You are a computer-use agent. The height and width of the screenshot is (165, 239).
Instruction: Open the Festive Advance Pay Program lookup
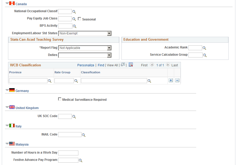coord(81,160)
